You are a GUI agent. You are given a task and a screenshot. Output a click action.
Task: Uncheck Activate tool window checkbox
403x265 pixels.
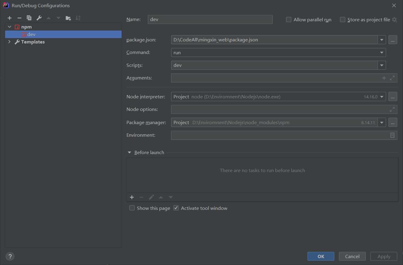tap(176, 208)
